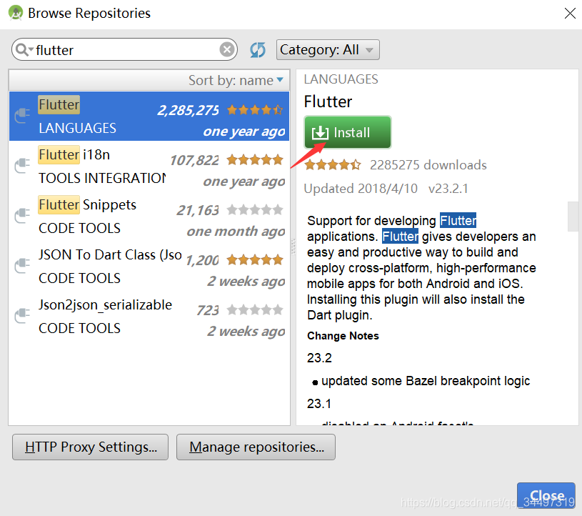
Task: Click the panel splitter grip handle
Action: (293, 247)
